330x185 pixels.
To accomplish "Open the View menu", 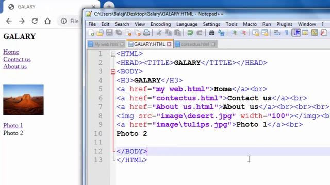I will pyautogui.click(x=140, y=24).
